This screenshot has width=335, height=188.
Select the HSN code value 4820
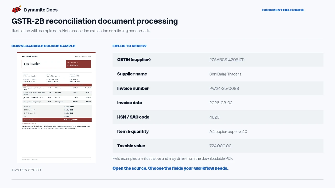214,117
